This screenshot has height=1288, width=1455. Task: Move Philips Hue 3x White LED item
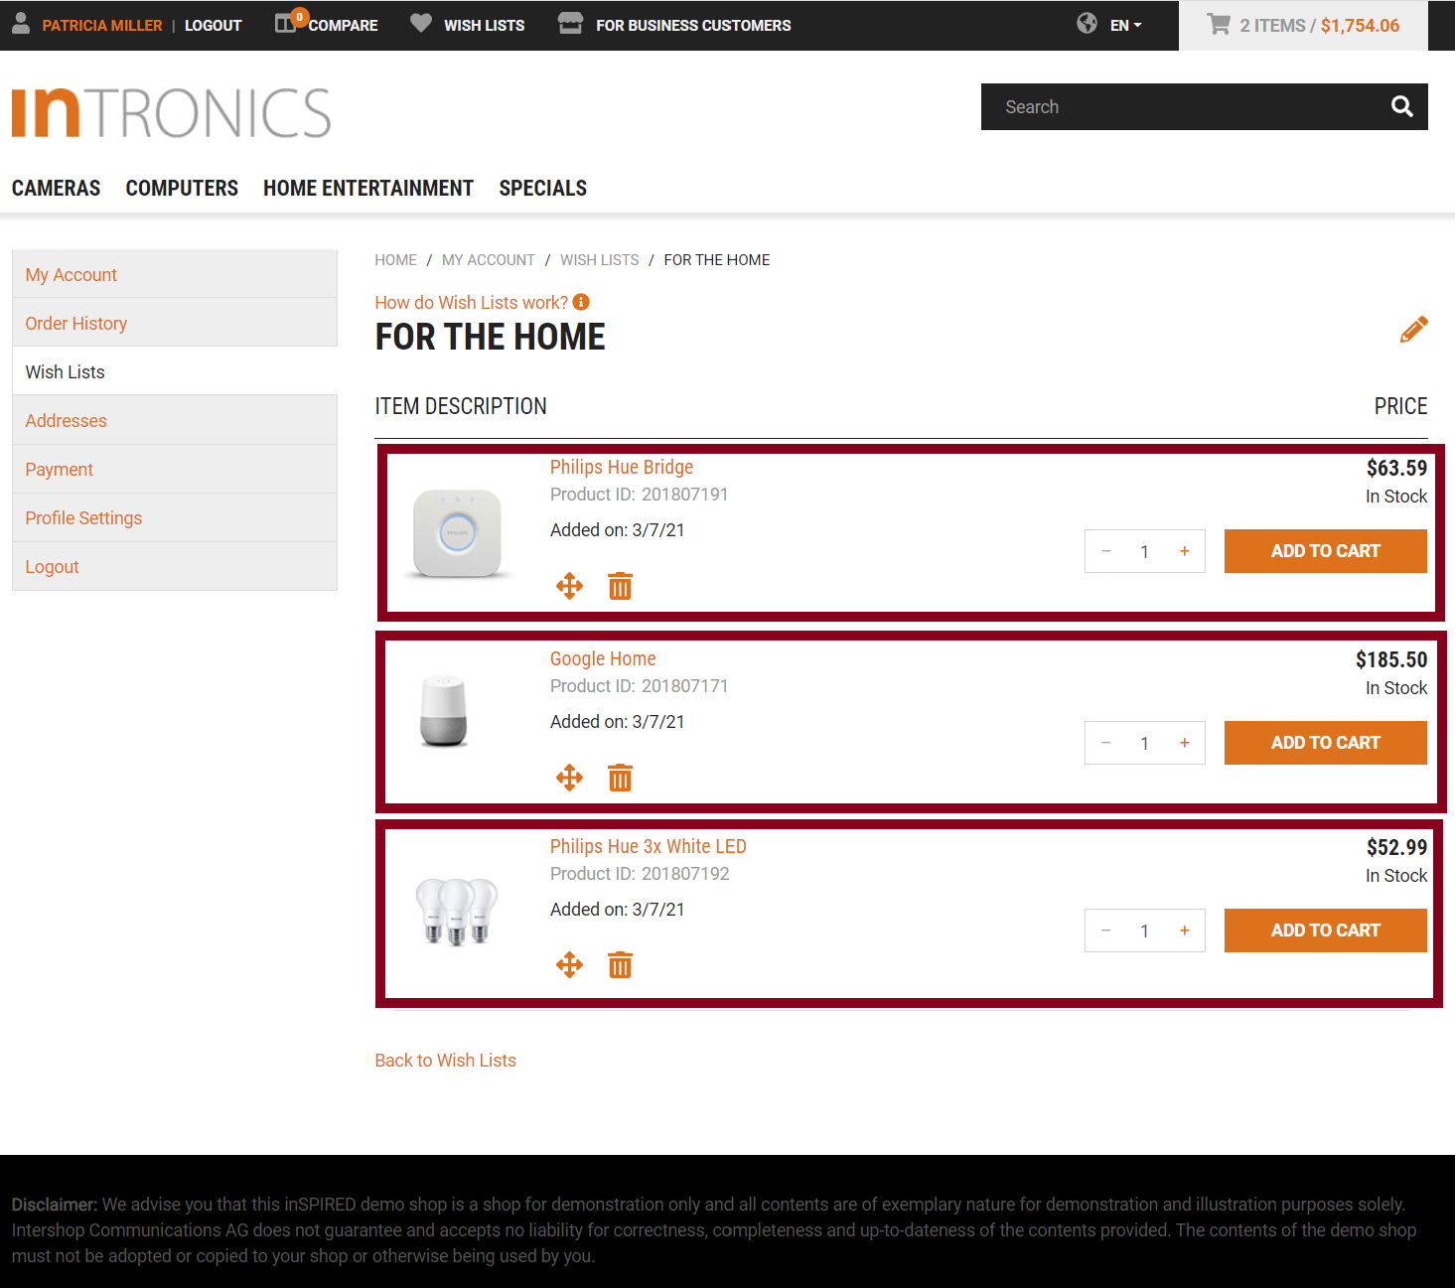click(x=570, y=964)
